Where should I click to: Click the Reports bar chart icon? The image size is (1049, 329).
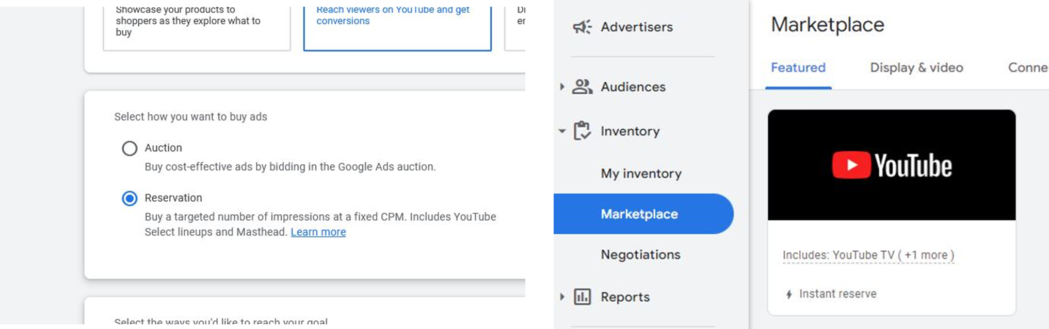[582, 297]
